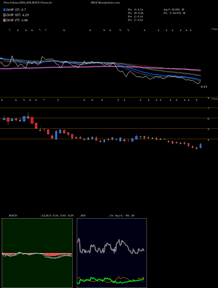
Task: Click the white DOW MT legend swatch
Action: tap(5, 15)
